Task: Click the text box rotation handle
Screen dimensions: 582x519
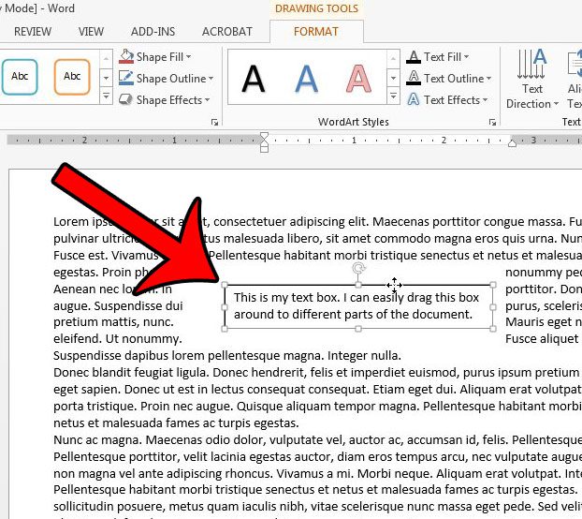Action: point(358,269)
